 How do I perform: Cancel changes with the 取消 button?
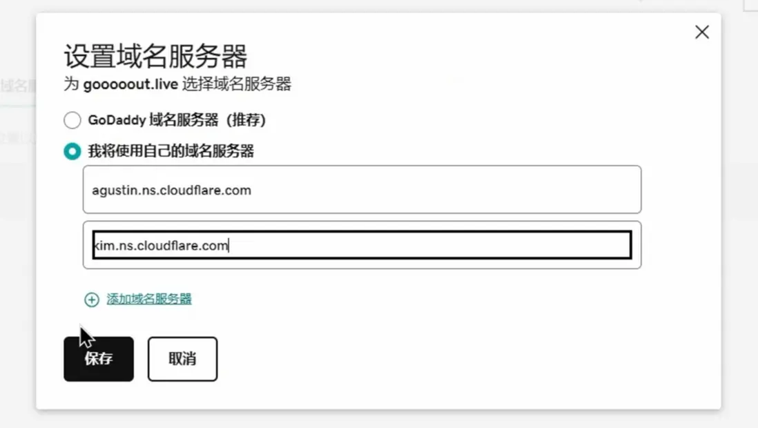coord(183,359)
